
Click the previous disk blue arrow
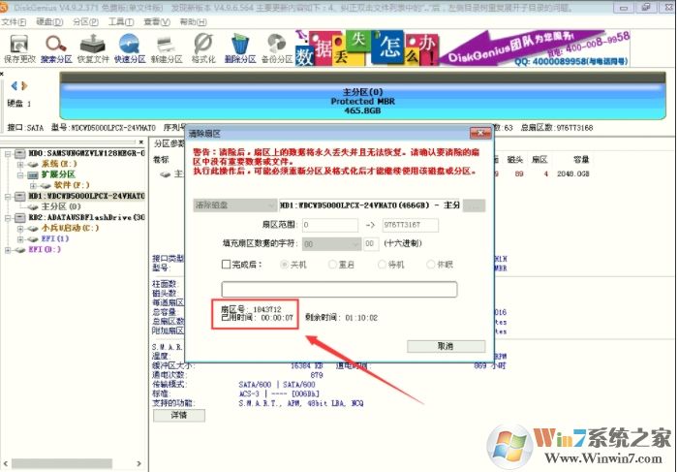15,85
